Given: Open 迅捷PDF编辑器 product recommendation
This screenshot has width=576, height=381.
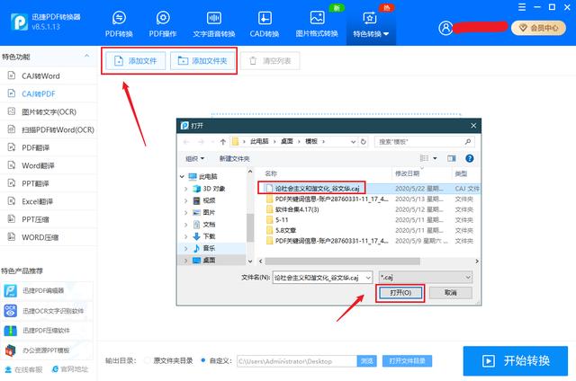Looking at the screenshot, I should tap(47, 291).
